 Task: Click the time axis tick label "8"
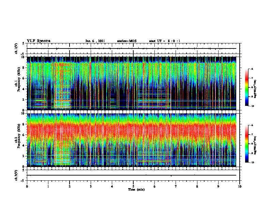[197, 186]
